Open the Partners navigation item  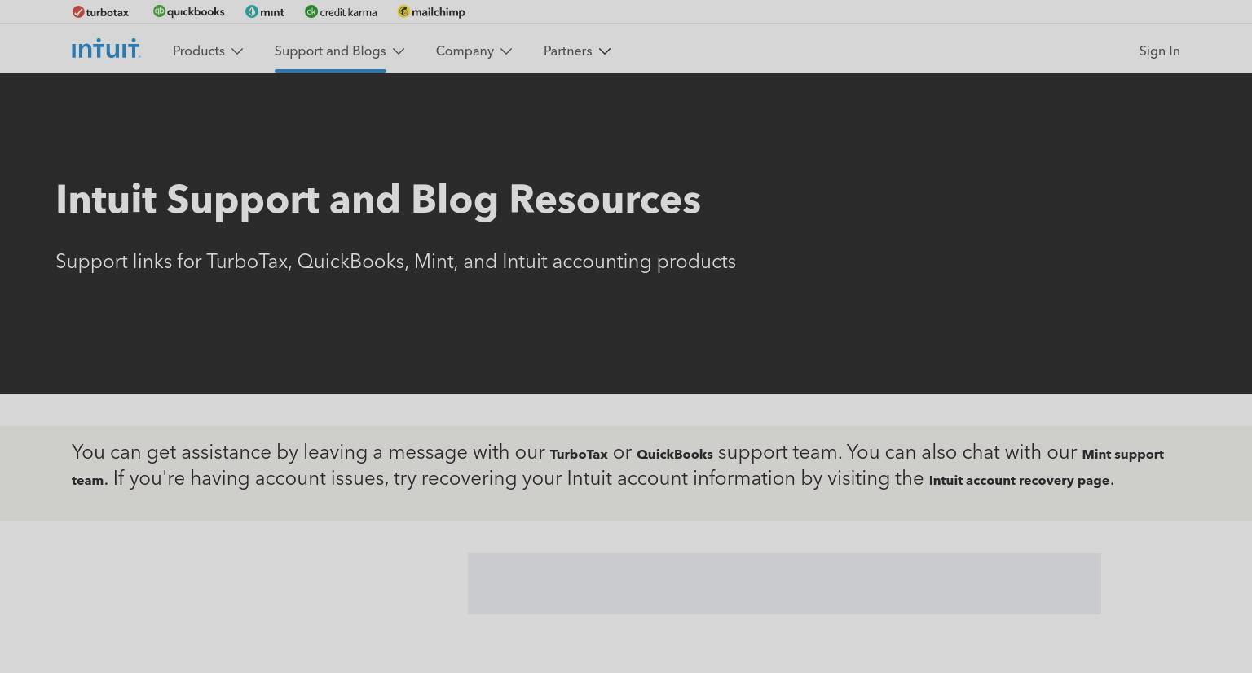[568, 51]
